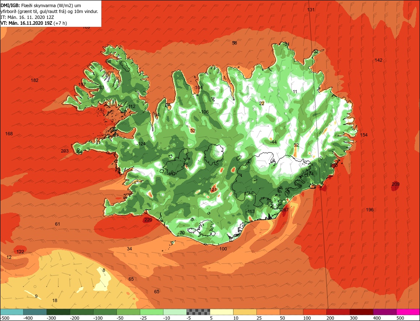Click the 'VT: Mán. 16.11.2020 19Z' line
This screenshot has height=321, width=420.
(34, 23)
